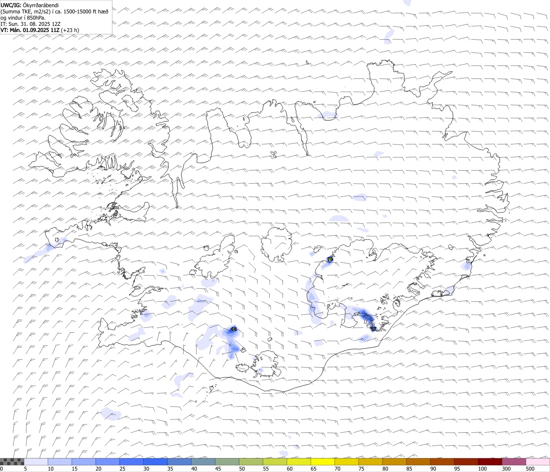The height and width of the screenshot is (472, 550).
Task: Click the TKE value label 79 on the map
Action: click(x=330, y=260)
